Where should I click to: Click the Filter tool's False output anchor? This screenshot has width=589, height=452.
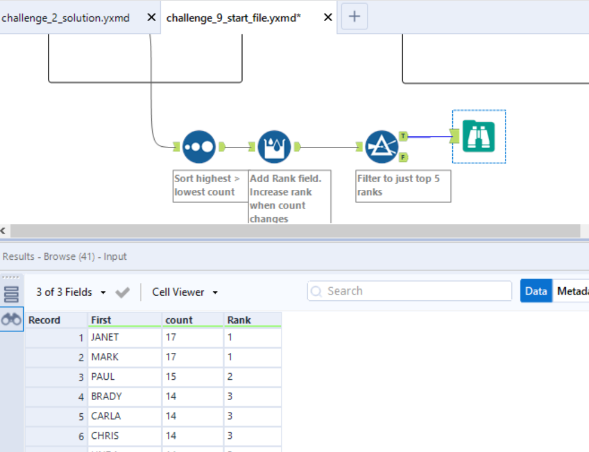coord(403,157)
